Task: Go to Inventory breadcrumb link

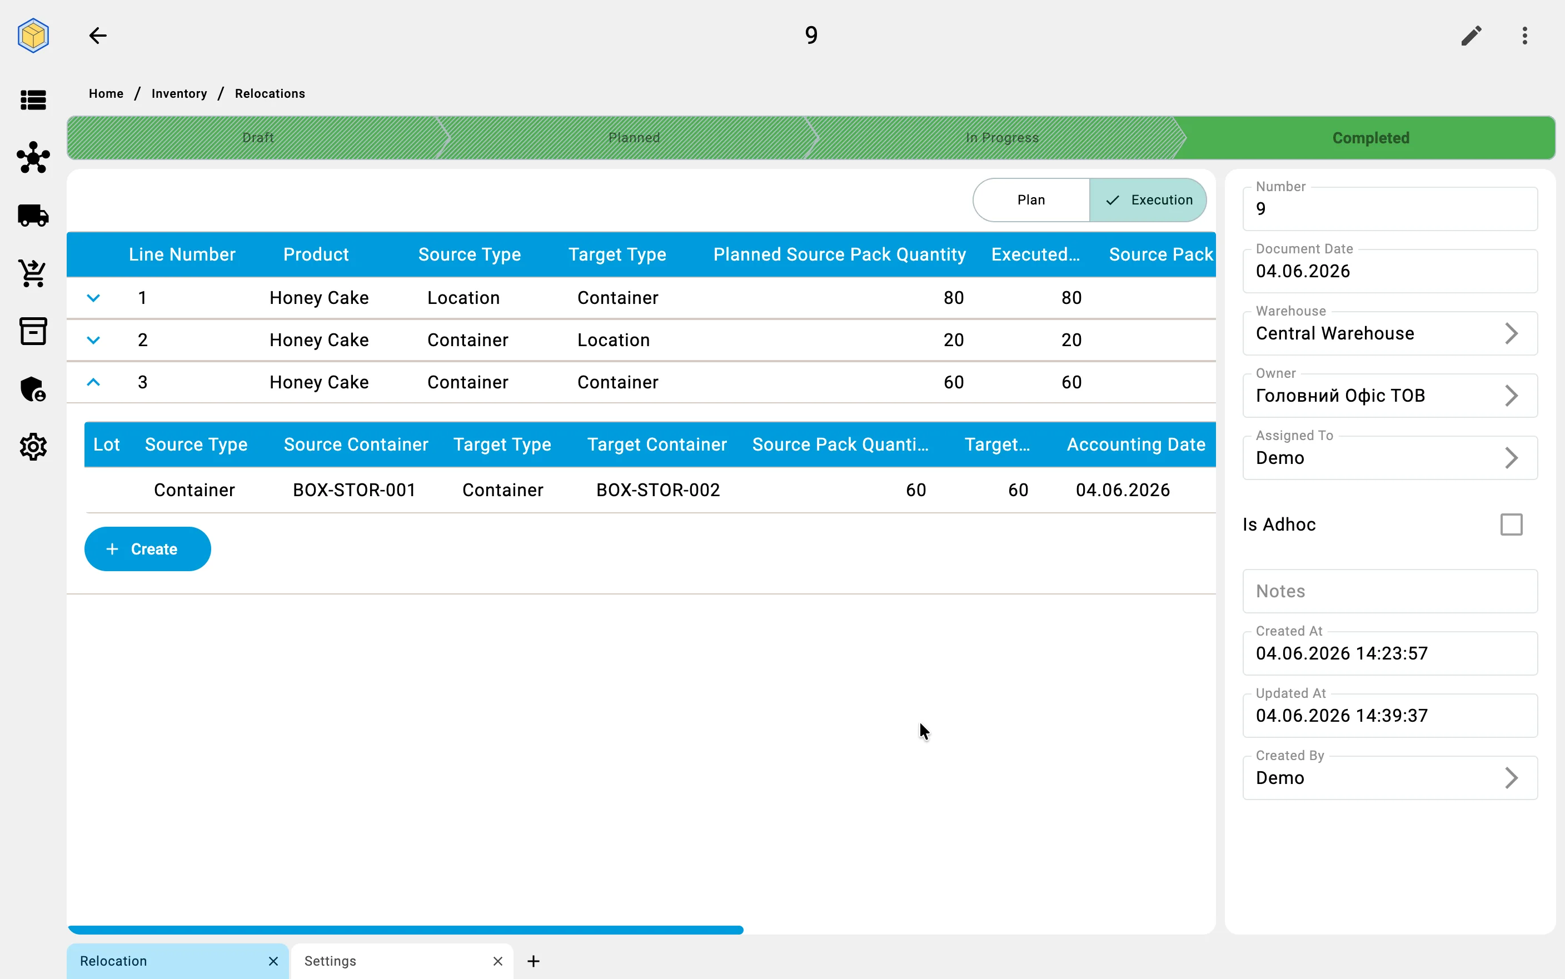Action: [x=180, y=93]
